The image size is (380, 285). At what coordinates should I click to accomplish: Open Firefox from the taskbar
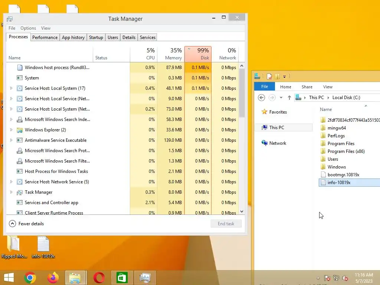53,278
